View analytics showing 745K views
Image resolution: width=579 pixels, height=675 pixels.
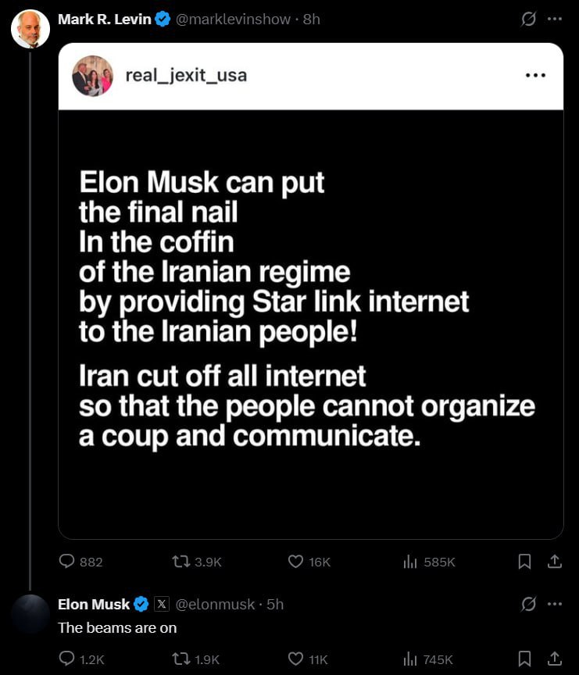click(x=428, y=659)
